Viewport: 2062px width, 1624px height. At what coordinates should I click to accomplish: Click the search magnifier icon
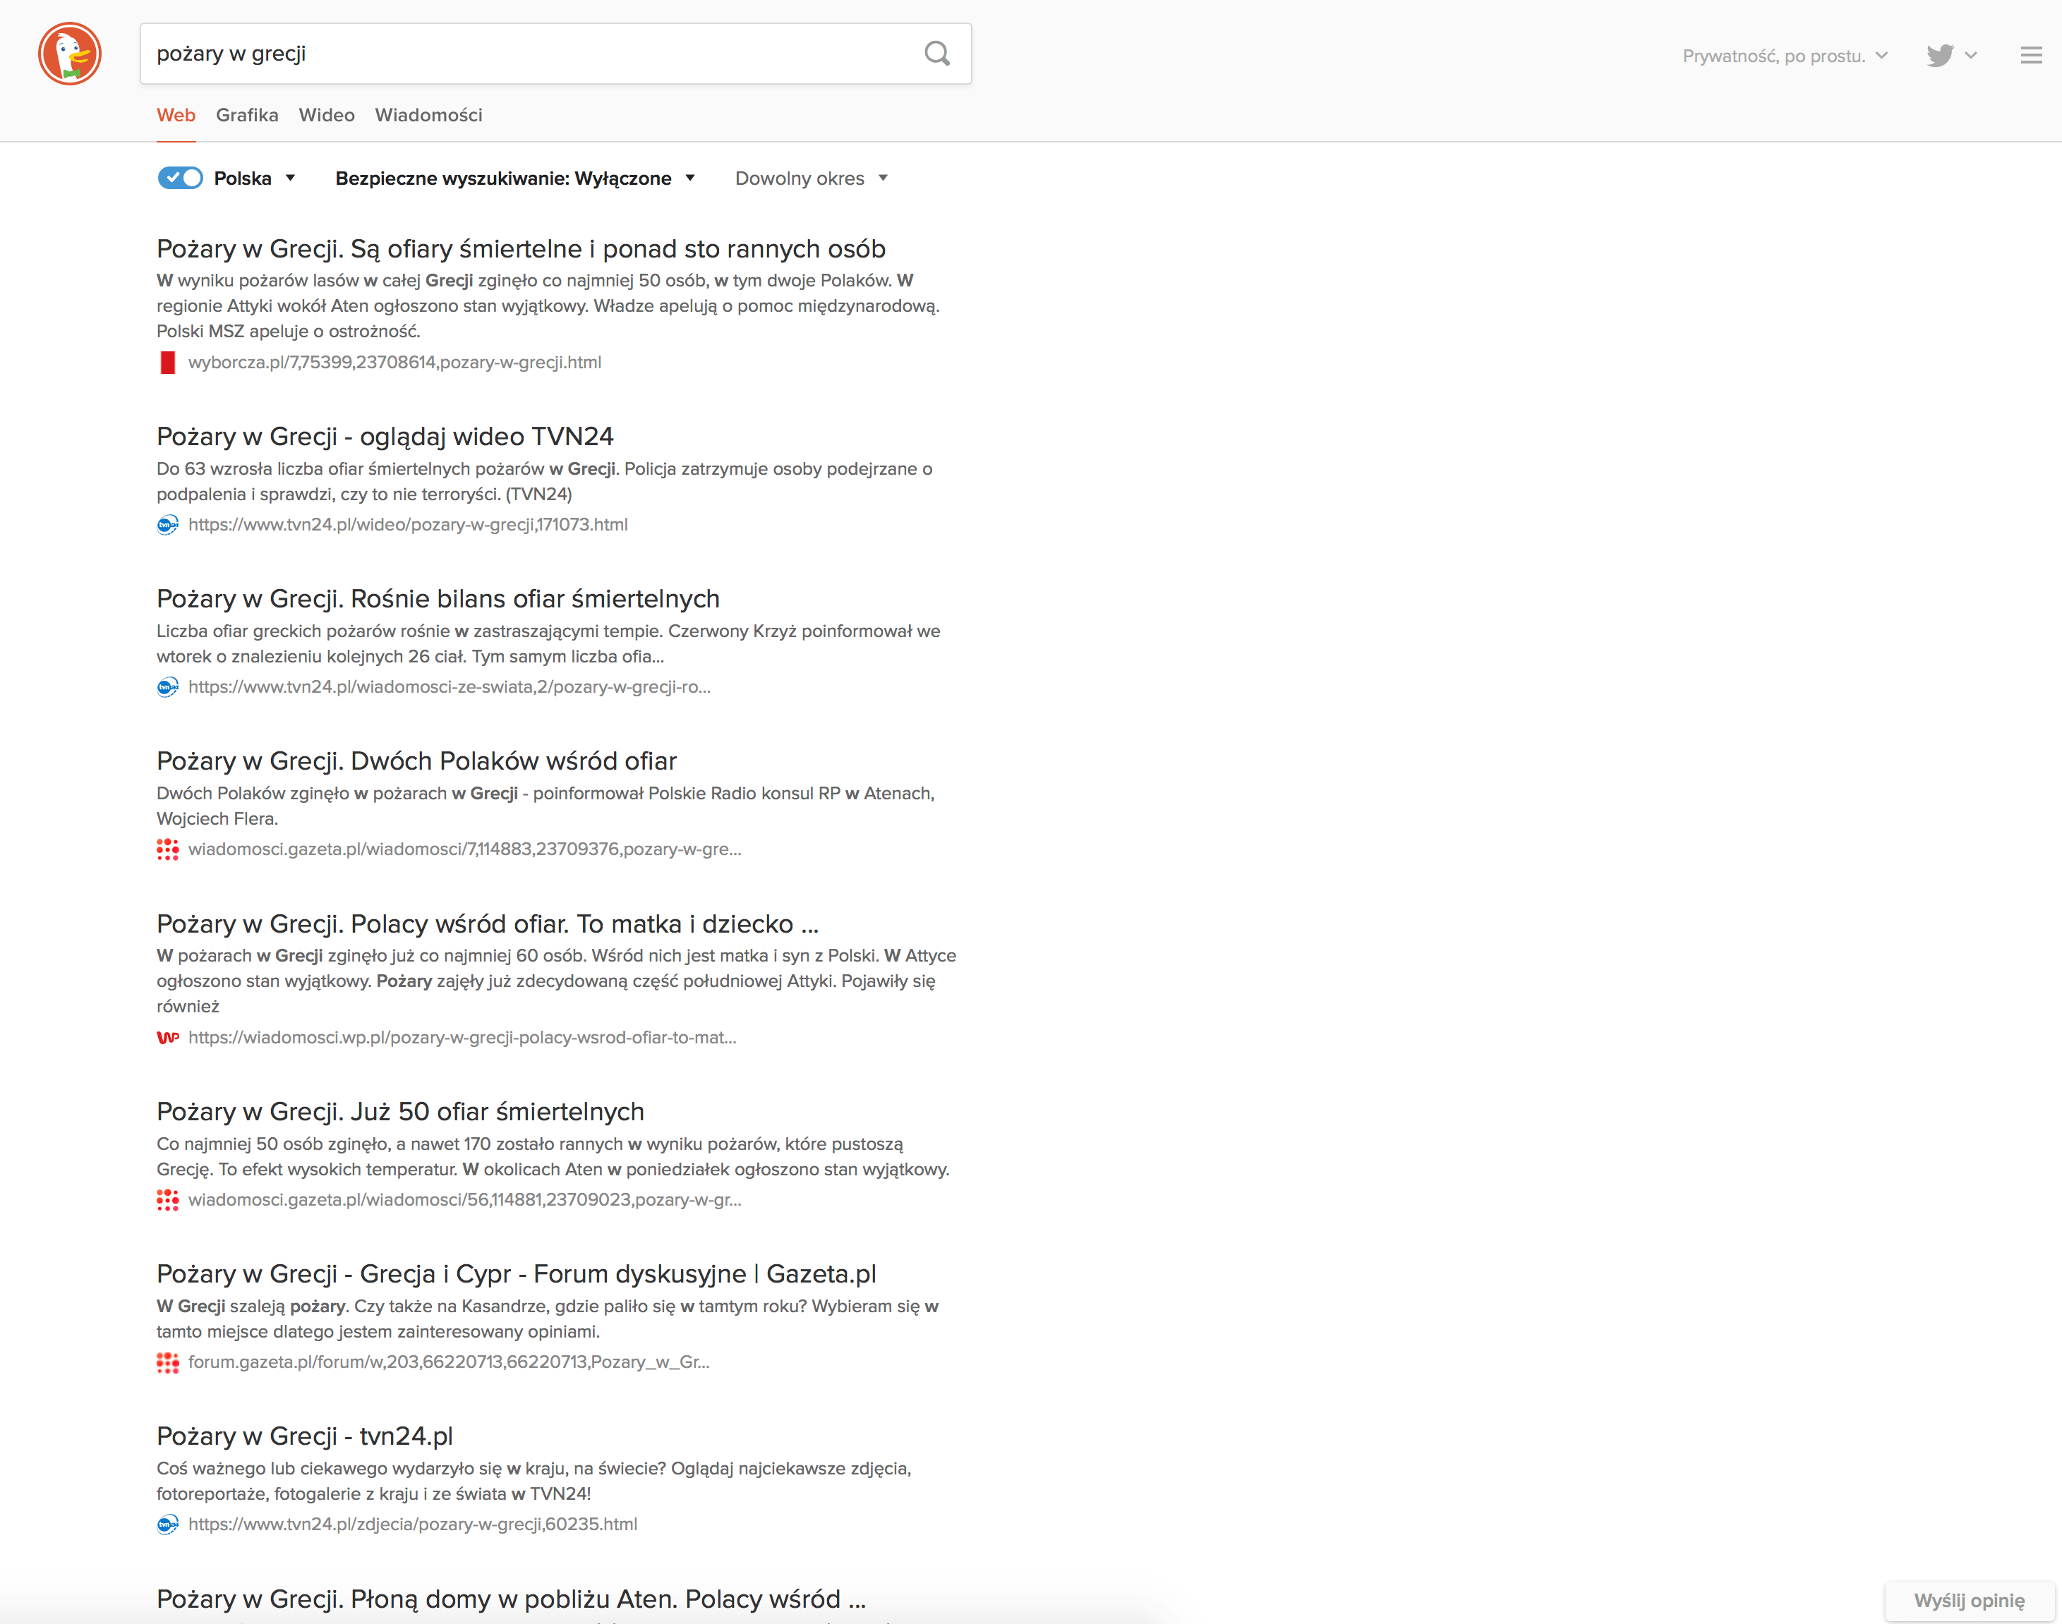click(x=937, y=54)
